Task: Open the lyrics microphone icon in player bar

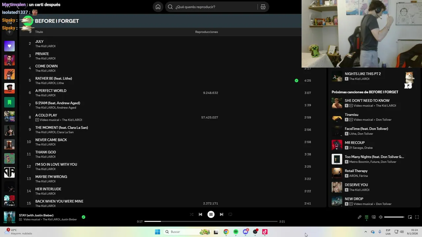Action: click(x=359, y=217)
